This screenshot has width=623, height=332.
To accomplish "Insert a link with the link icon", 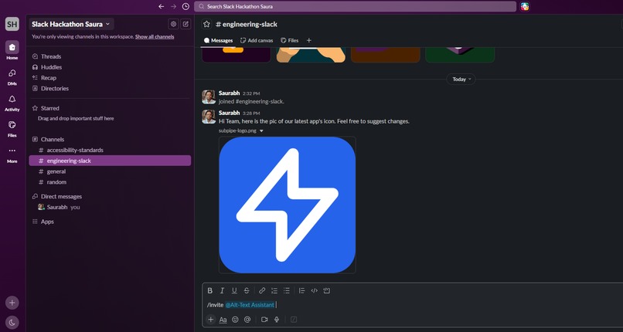I will pos(262,291).
